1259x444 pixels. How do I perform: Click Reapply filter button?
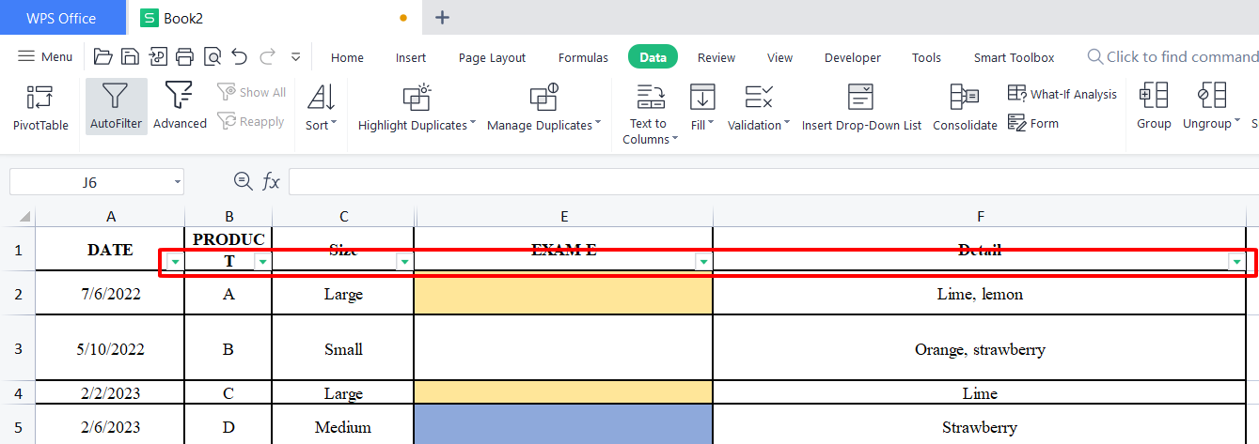pos(251,121)
